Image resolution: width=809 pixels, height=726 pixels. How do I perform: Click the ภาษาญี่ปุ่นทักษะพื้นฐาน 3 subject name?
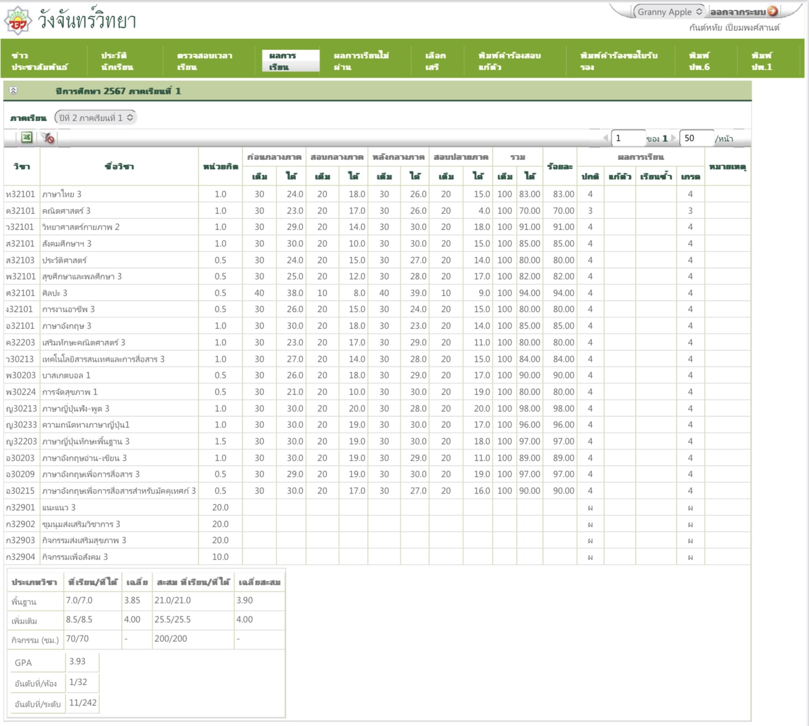pos(86,441)
